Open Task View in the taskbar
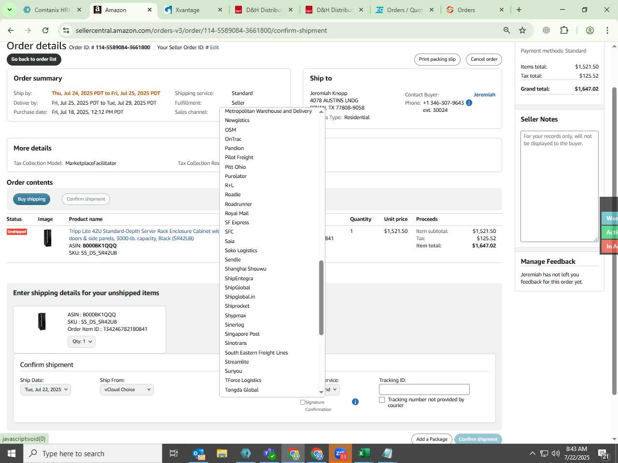The width and height of the screenshot is (618, 463). pos(174,453)
